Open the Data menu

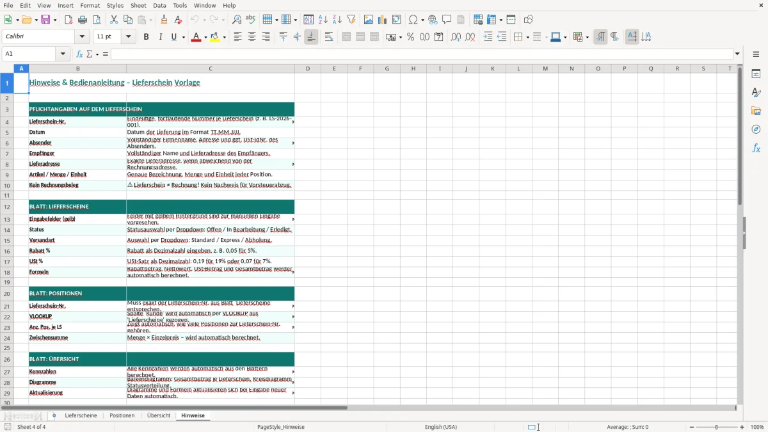click(x=159, y=5)
